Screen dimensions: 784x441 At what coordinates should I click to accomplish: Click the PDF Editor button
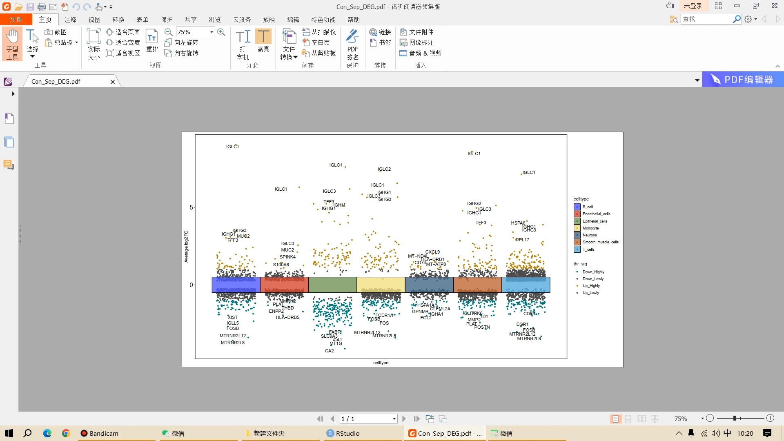pyautogui.click(x=742, y=80)
